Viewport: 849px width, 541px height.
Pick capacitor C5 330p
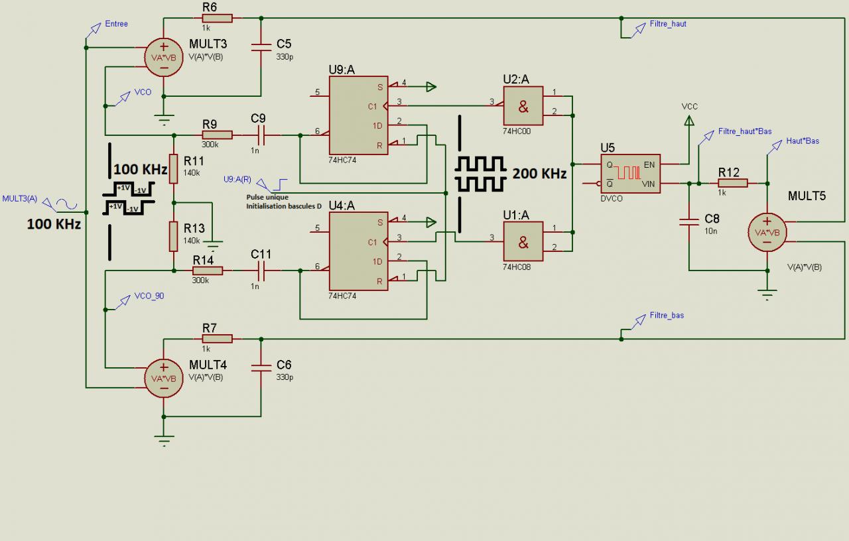coord(261,46)
